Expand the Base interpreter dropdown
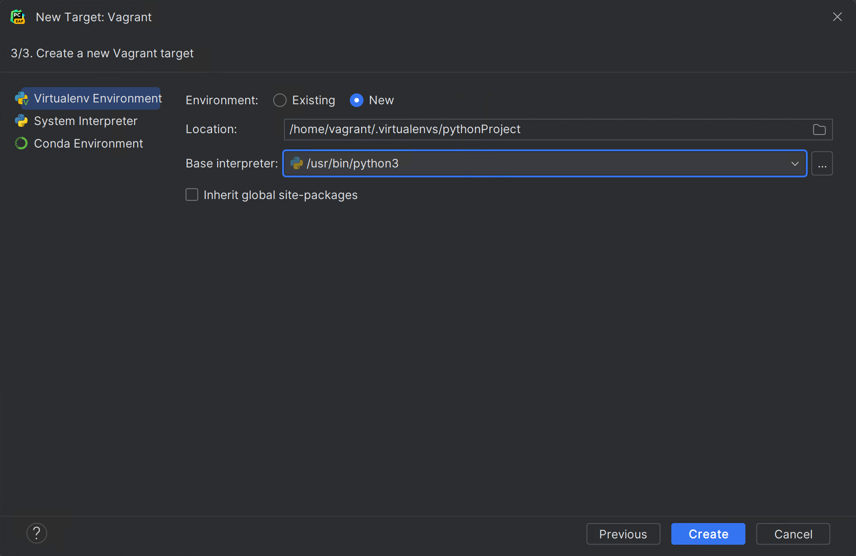Viewport: 856px width, 556px height. (795, 163)
